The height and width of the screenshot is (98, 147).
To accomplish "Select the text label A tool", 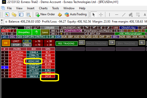I will coord(145,15).
